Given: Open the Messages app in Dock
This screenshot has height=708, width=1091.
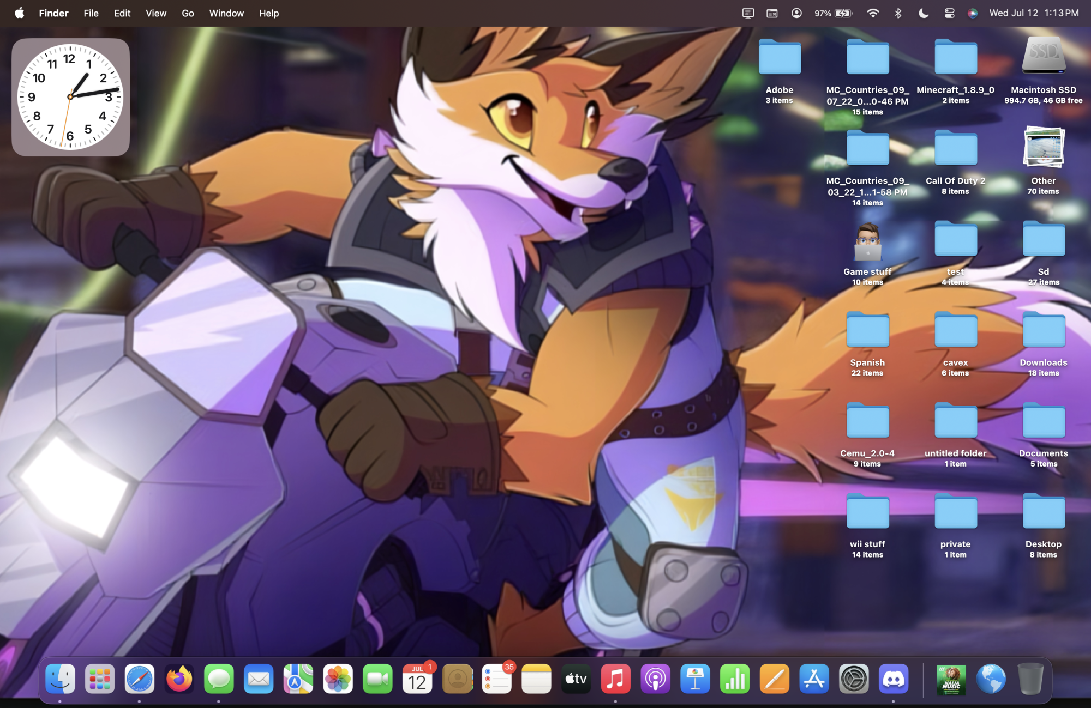Looking at the screenshot, I should 219,679.
